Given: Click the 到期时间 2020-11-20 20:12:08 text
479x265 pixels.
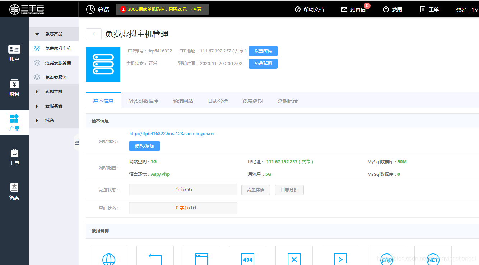Looking at the screenshot, I should 210,64.
